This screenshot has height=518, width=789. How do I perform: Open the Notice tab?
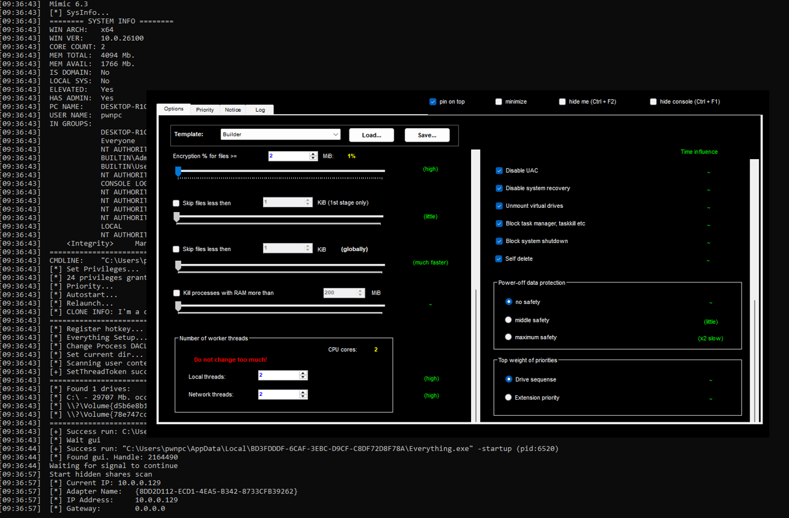233,110
